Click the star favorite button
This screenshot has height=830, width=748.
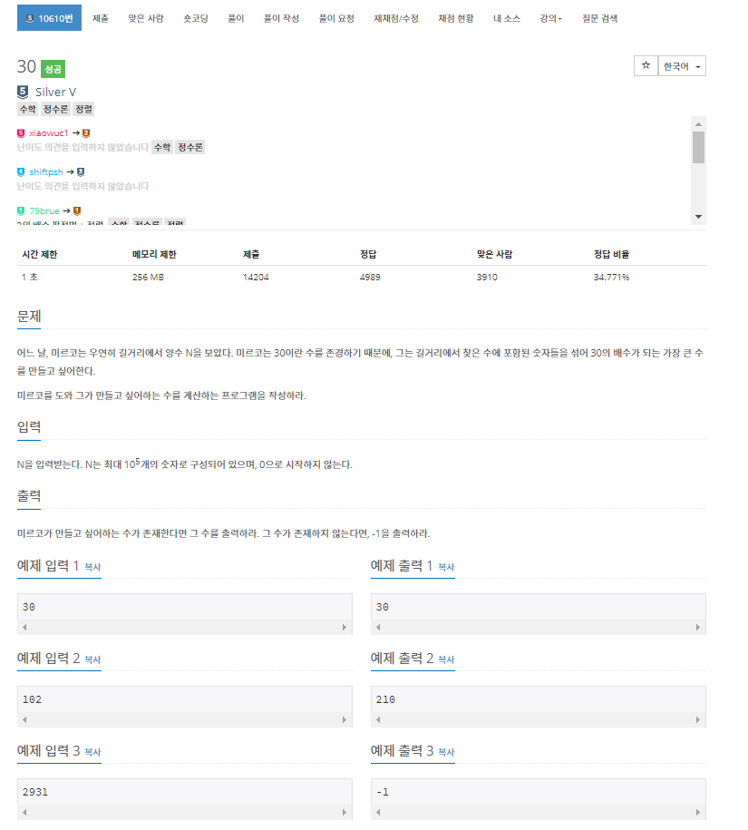646,65
